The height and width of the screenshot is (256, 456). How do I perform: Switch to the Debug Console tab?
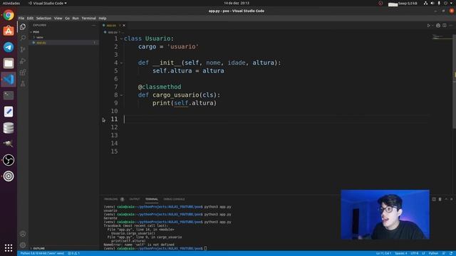pos(174,199)
